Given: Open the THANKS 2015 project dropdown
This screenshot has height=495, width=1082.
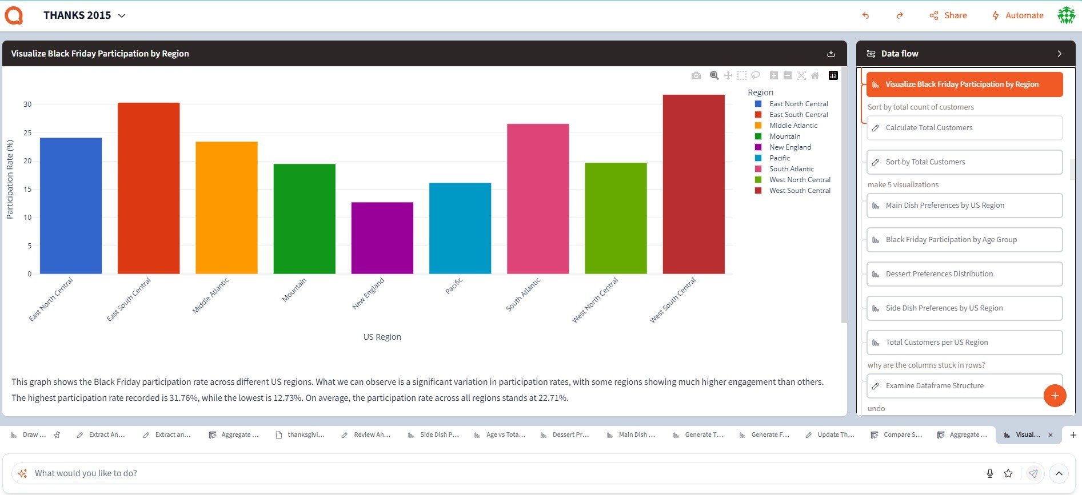Looking at the screenshot, I should click(84, 15).
